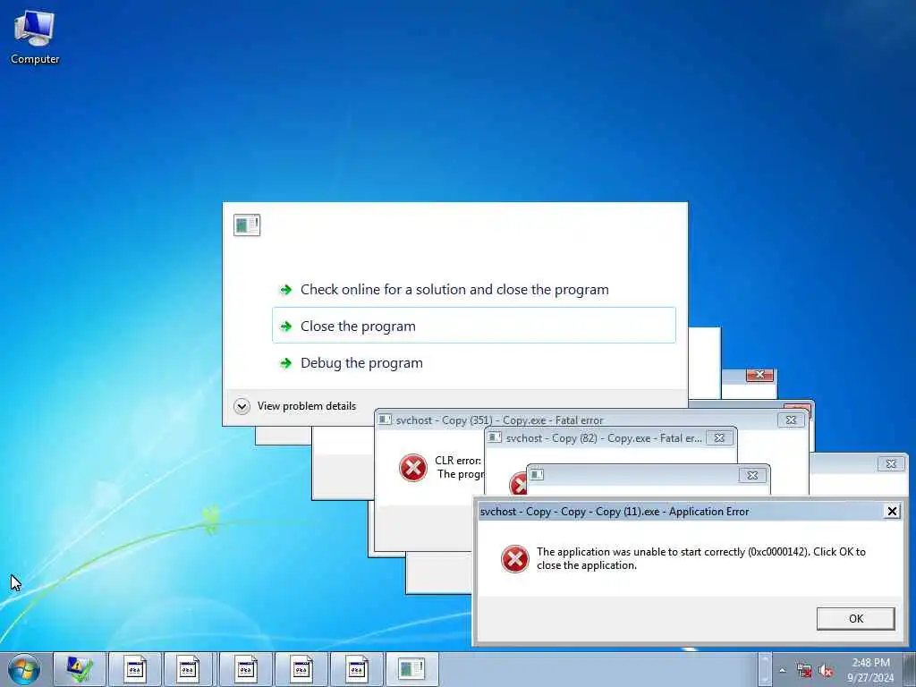Click title icon of the untitled error dialog
This screenshot has width=916, height=687.
(x=537, y=475)
